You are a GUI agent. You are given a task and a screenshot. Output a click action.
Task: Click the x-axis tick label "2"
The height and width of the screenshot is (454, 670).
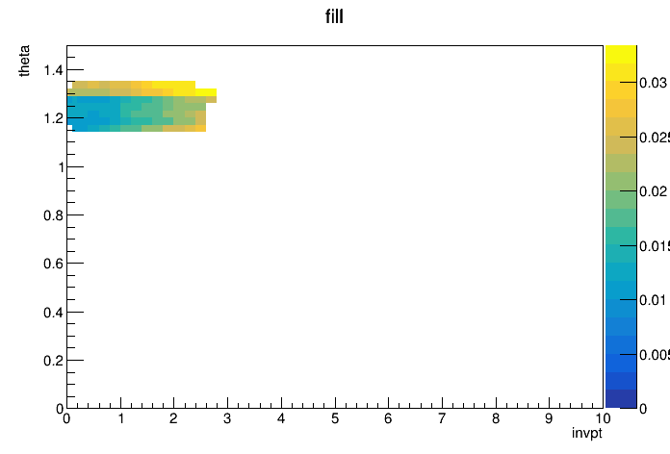[173, 419]
